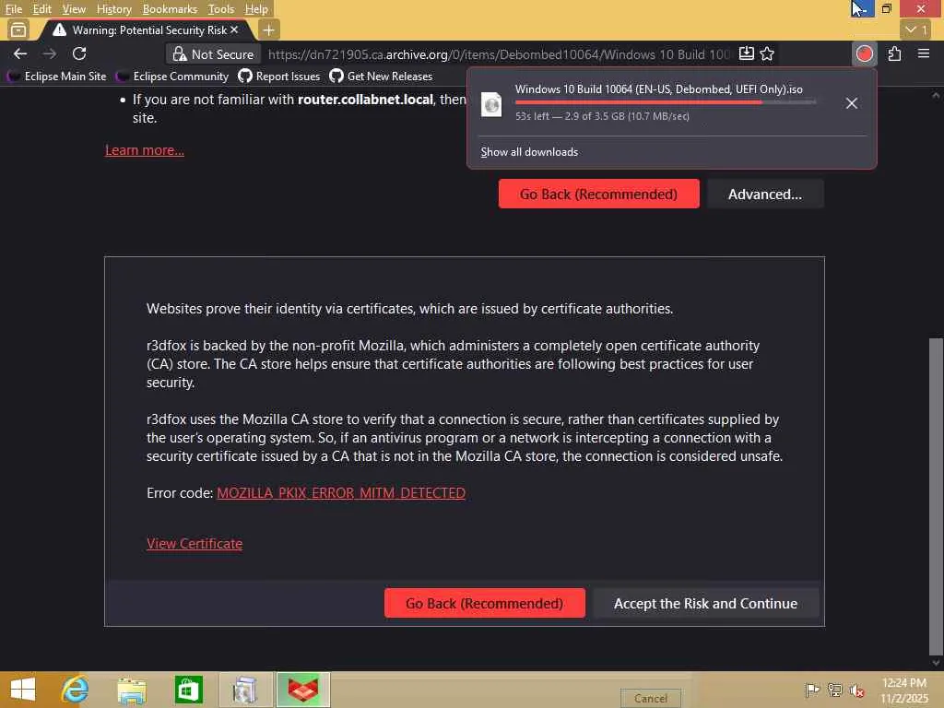This screenshot has height=708, width=944.
Task: Click the upper Go Back (Recommended) button
Action: coord(598,194)
